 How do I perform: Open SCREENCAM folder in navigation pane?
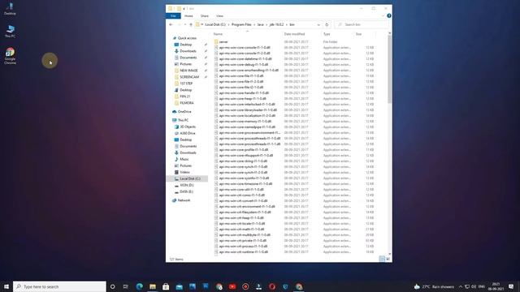click(x=189, y=77)
